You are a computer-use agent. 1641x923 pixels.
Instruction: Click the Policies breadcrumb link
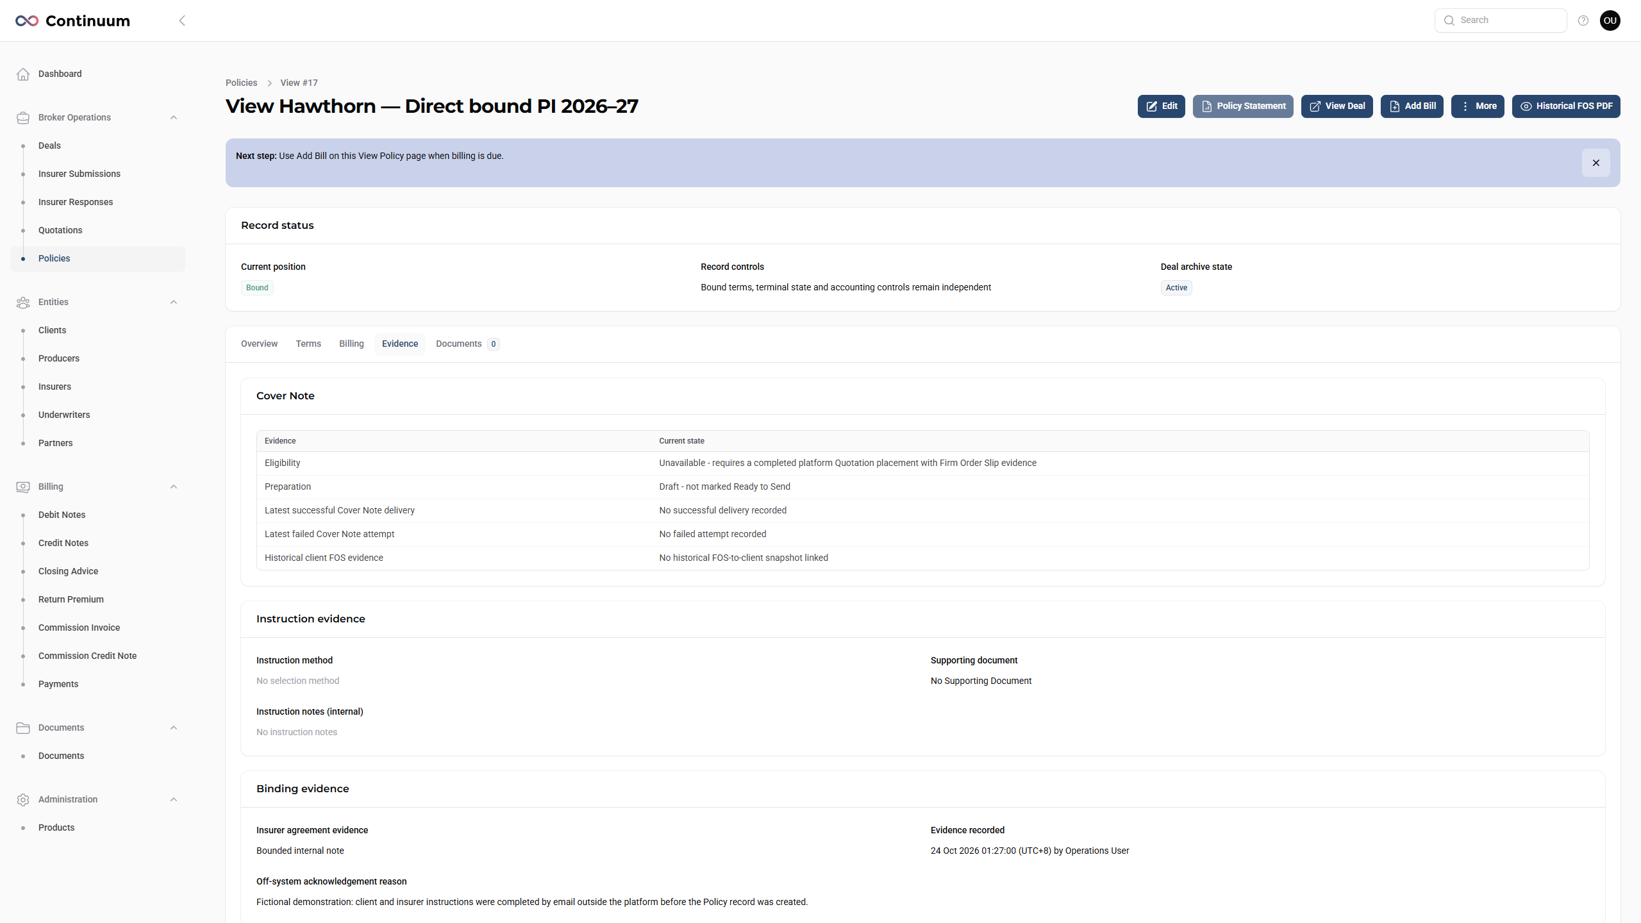click(x=241, y=83)
